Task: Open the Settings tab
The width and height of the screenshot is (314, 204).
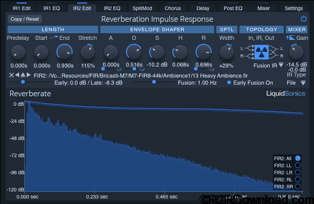Action: pyautogui.click(x=294, y=8)
